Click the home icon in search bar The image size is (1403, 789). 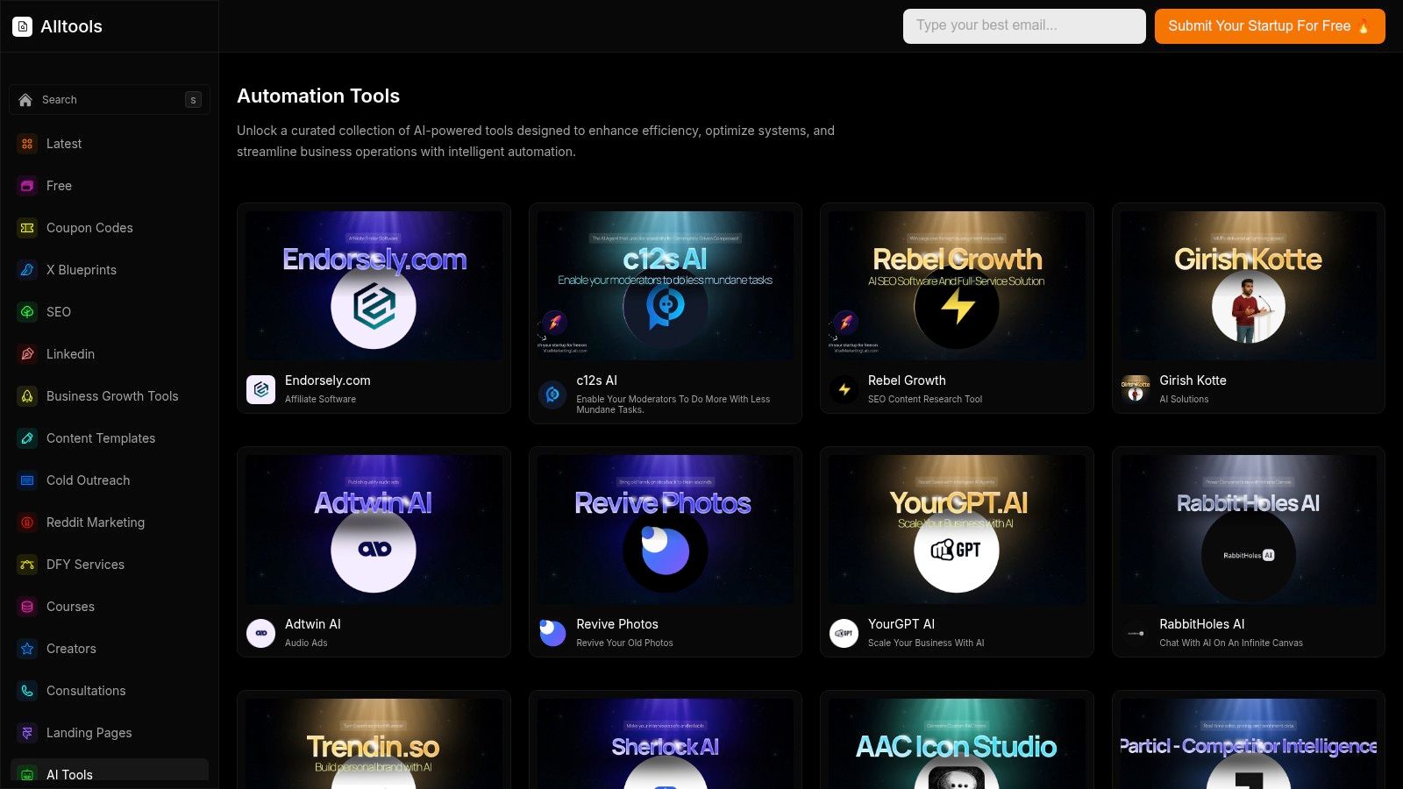tap(25, 100)
